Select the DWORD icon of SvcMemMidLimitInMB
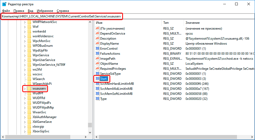The image size is (255, 140). [97, 89]
